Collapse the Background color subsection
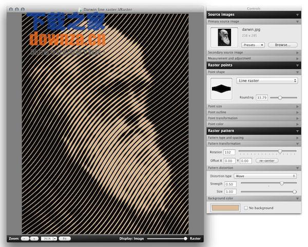The height and width of the screenshot is (247, 308). click(297, 199)
